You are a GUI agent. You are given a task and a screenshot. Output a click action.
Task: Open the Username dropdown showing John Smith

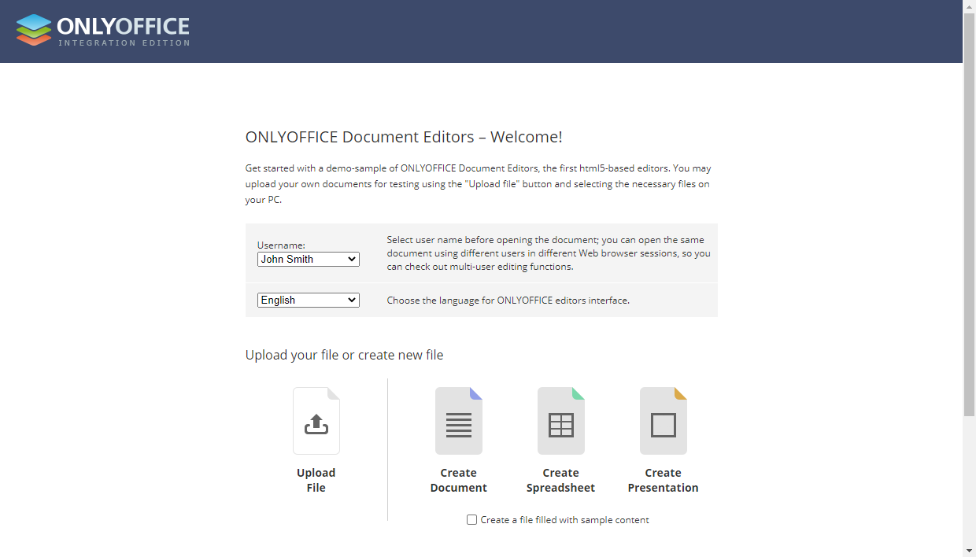coord(309,259)
